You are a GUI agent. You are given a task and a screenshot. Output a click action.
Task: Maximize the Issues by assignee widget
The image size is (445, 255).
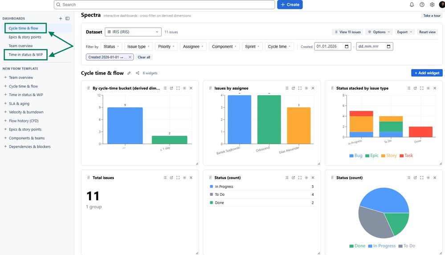pyautogui.click(x=300, y=88)
